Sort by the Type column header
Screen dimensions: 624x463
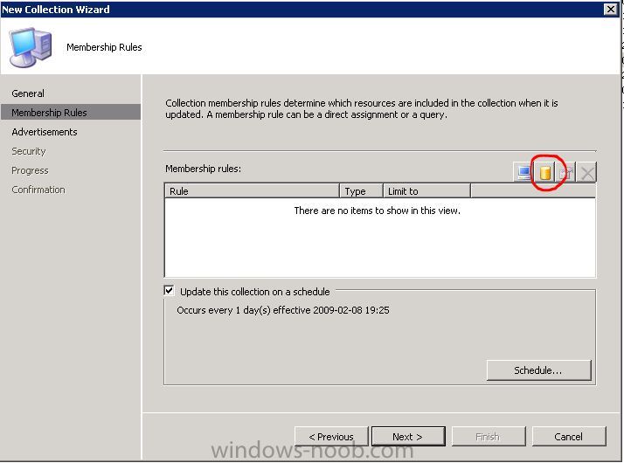pyautogui.click(x=361, y=191)
